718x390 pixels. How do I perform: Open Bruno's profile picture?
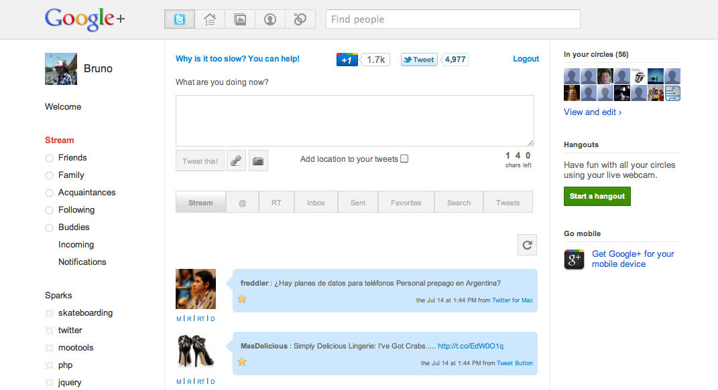61,69
